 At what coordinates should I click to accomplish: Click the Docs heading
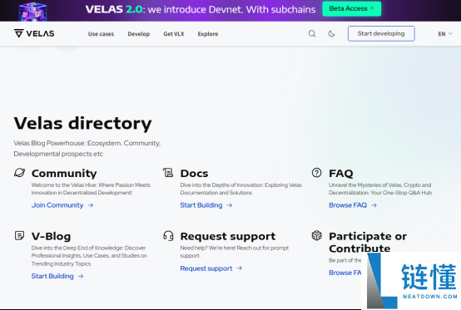click(194, 173)
